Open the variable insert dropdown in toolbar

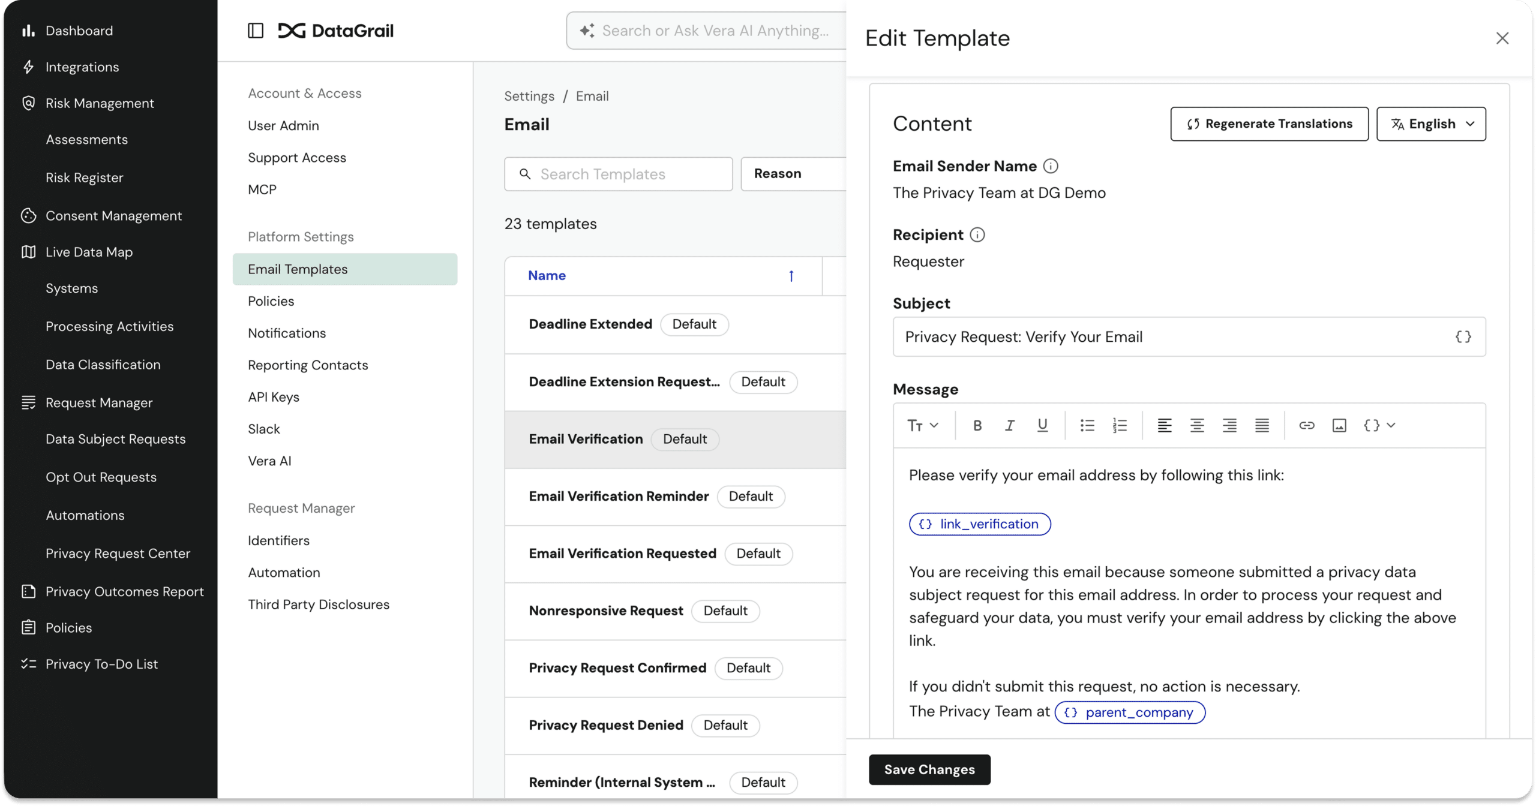pos(1379,425)
